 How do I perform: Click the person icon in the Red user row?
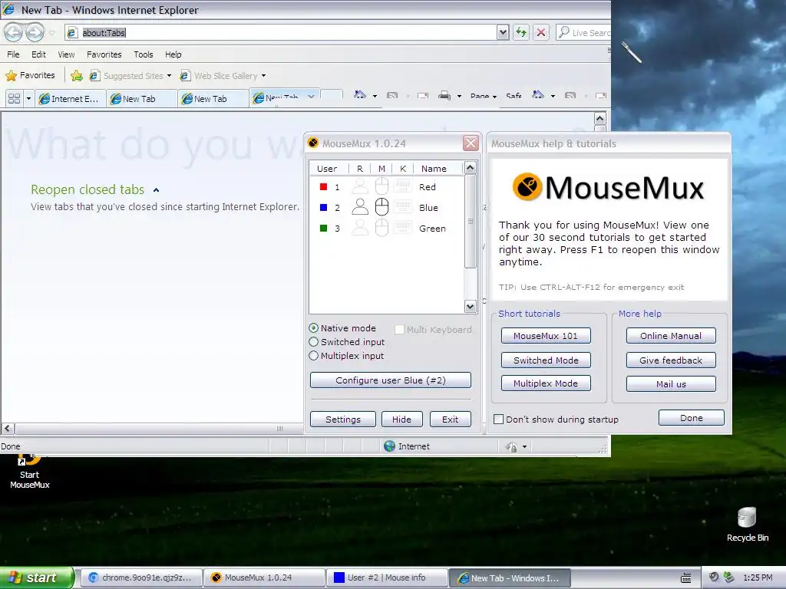click(360, 186)
